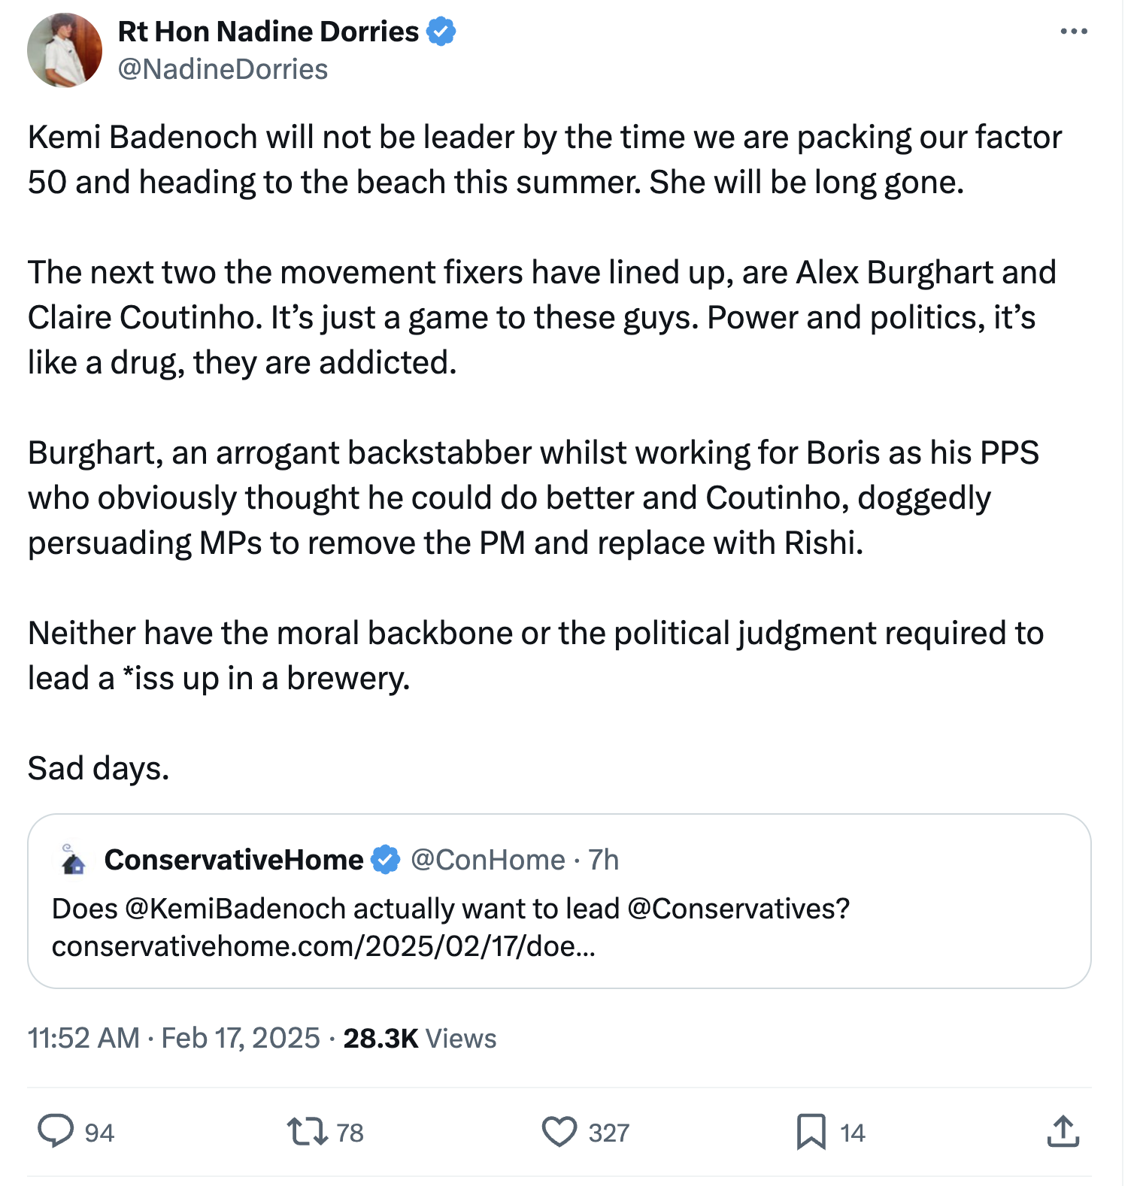Bookmark this post

[x=811, y=1131]
